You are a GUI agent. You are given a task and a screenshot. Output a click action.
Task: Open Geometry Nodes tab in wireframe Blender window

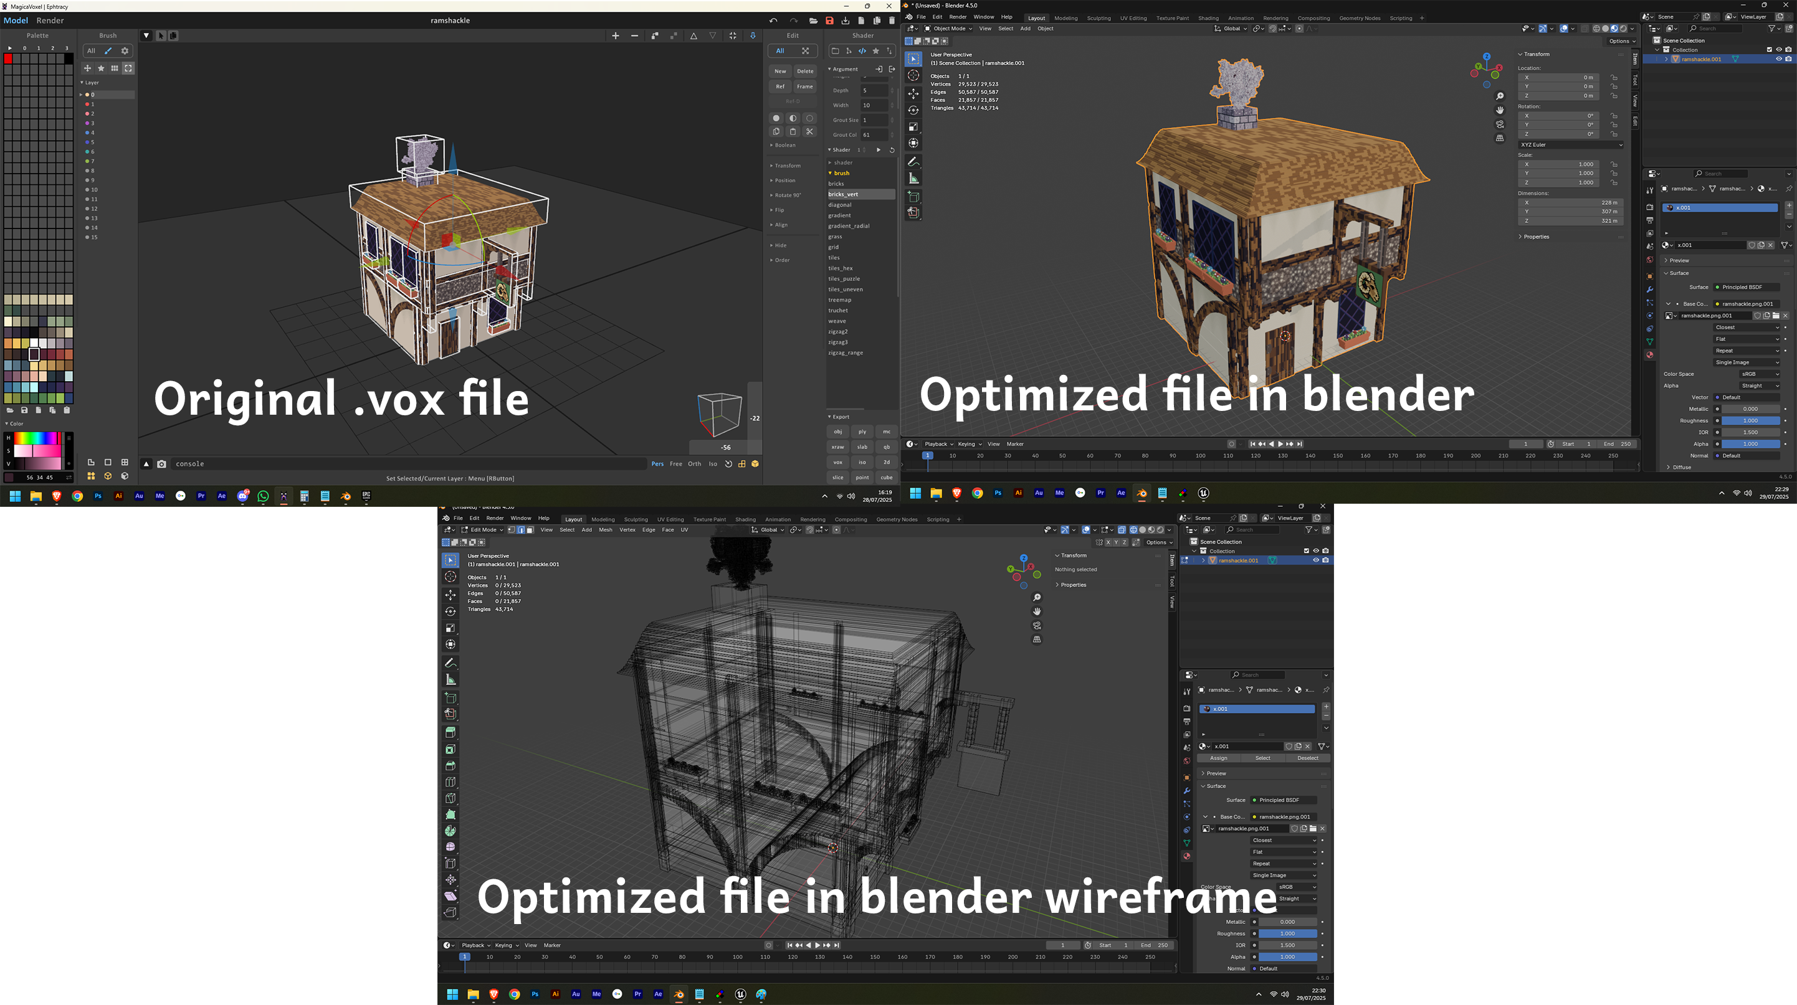click(x=897, y=519)
